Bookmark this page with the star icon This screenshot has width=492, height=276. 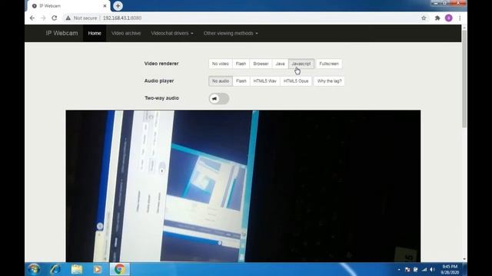(x=424, y=18)
